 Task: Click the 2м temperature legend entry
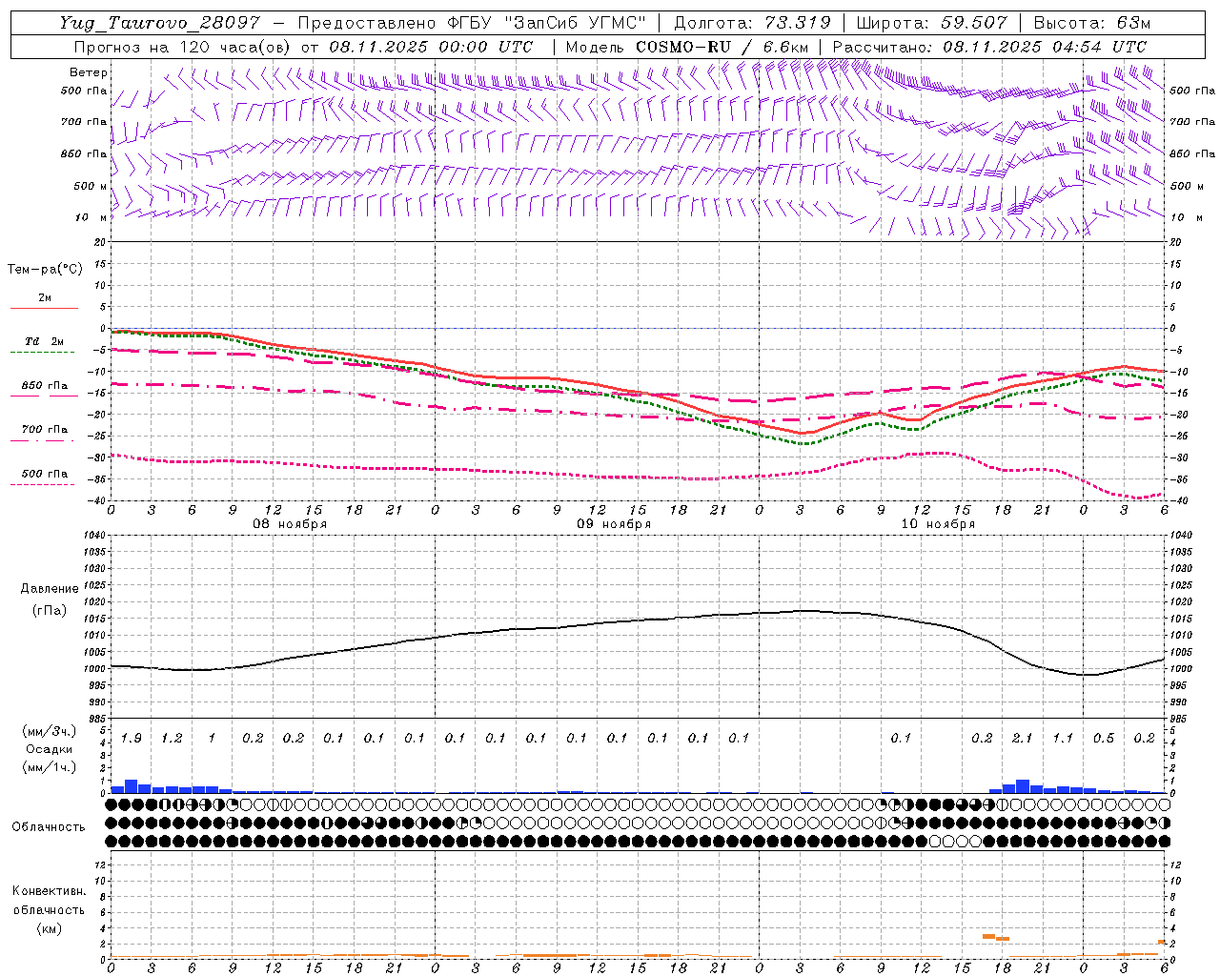coord(45,298)
